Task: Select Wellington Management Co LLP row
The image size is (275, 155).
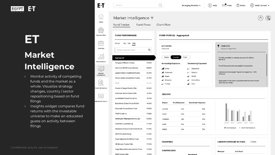Action: (x=133, y=119)
